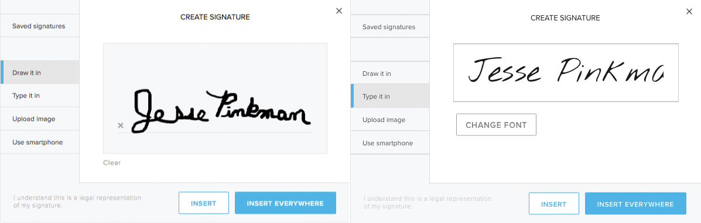Click the typed Jesse Pinkman signature field

[566, 72]
